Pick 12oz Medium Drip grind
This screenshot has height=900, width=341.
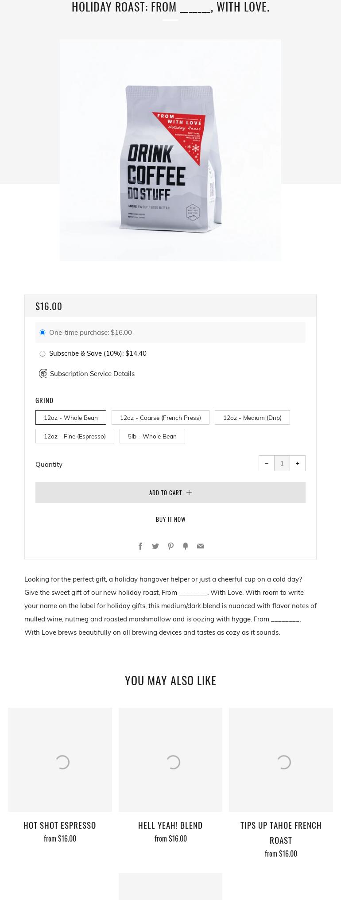tap(252, 418)
